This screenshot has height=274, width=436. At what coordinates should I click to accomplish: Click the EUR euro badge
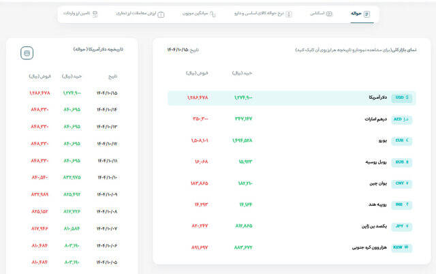click(401, 140)
